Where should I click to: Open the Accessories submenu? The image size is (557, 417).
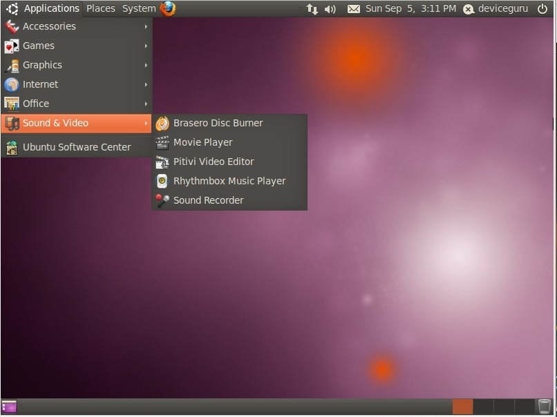(x=77, y=26)
